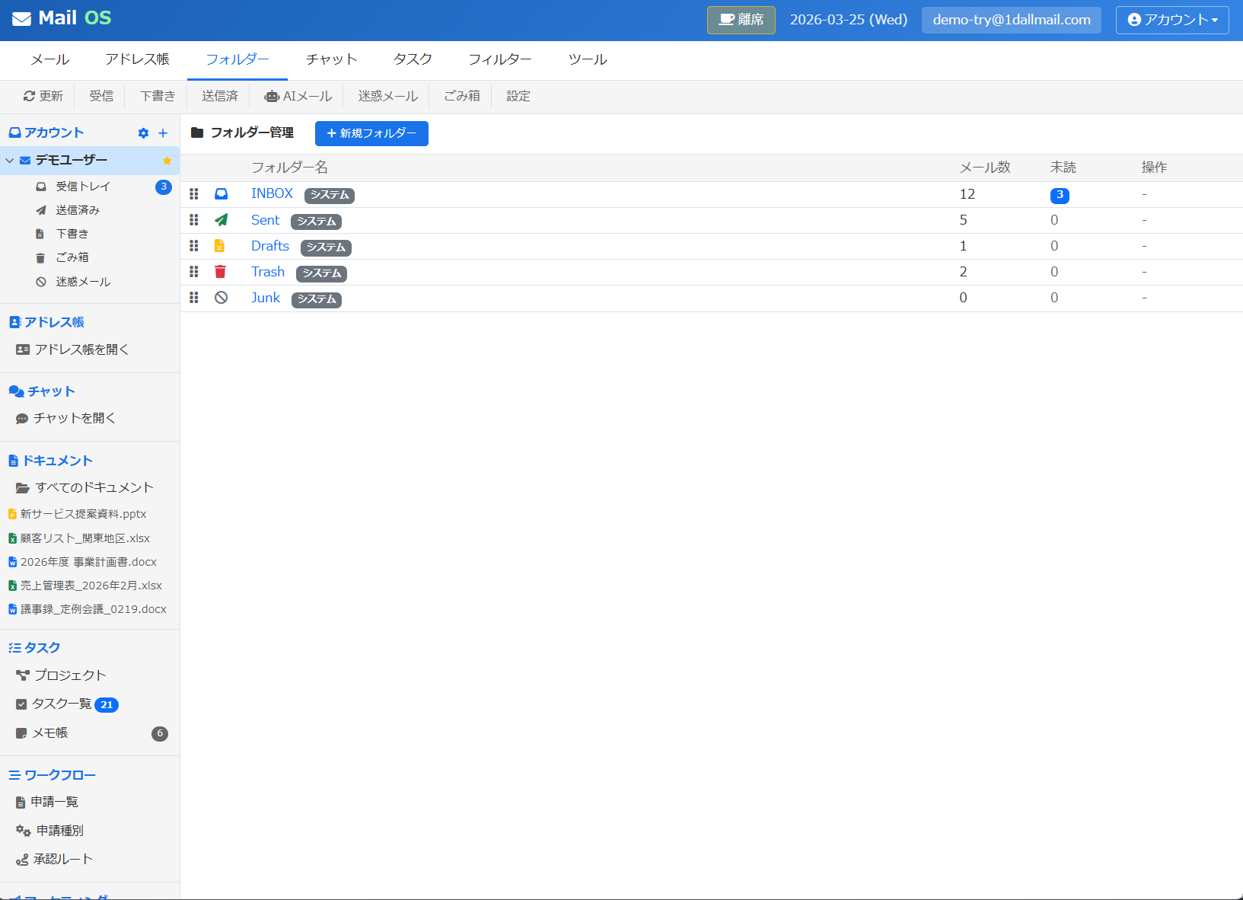Click the Junk folder ban icon
Screen dimensions: 1243x900
(221, 298)
